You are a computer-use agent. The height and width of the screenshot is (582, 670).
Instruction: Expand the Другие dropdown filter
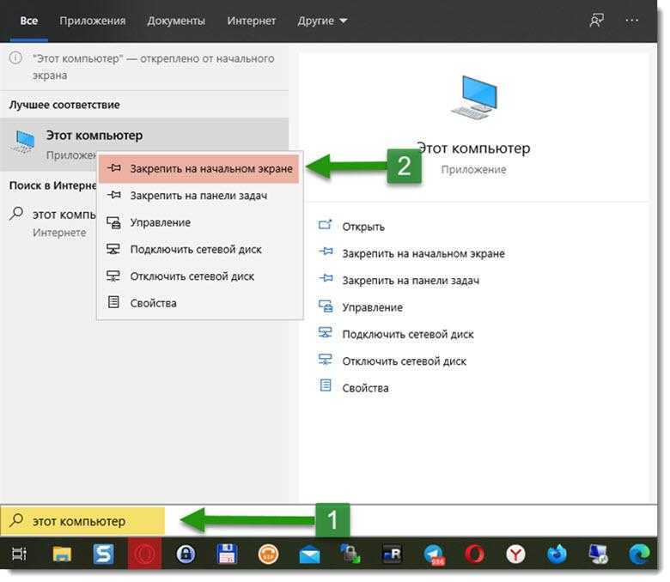pos(323,21)
